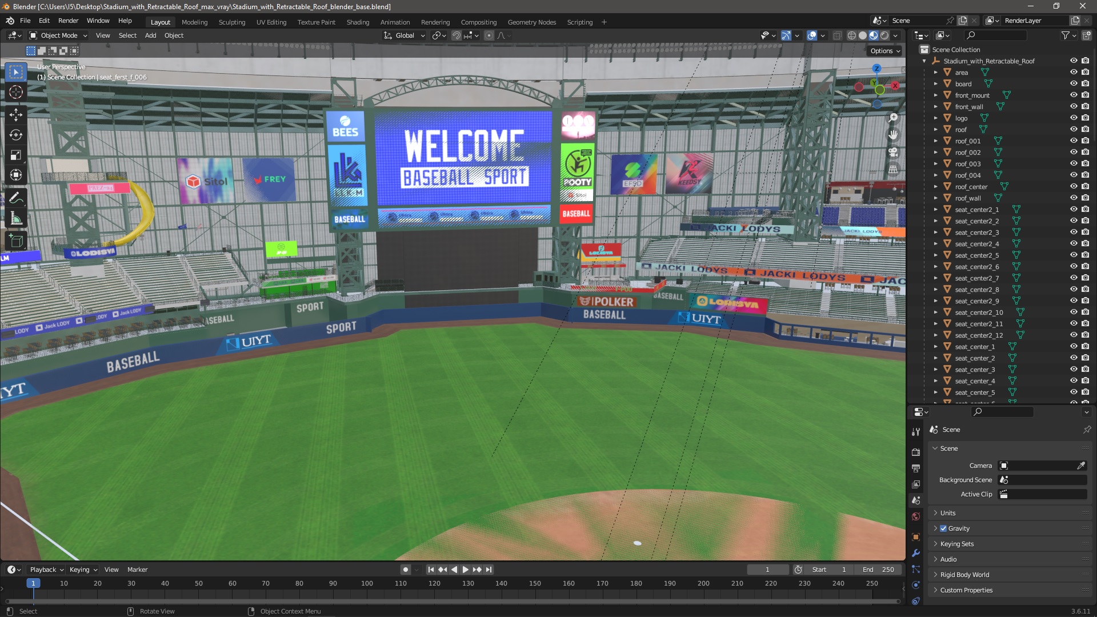Viewport: 1097px width, 617px height.
Task: Select the Cursor tool in the toolbar
Action: point(16,92)
